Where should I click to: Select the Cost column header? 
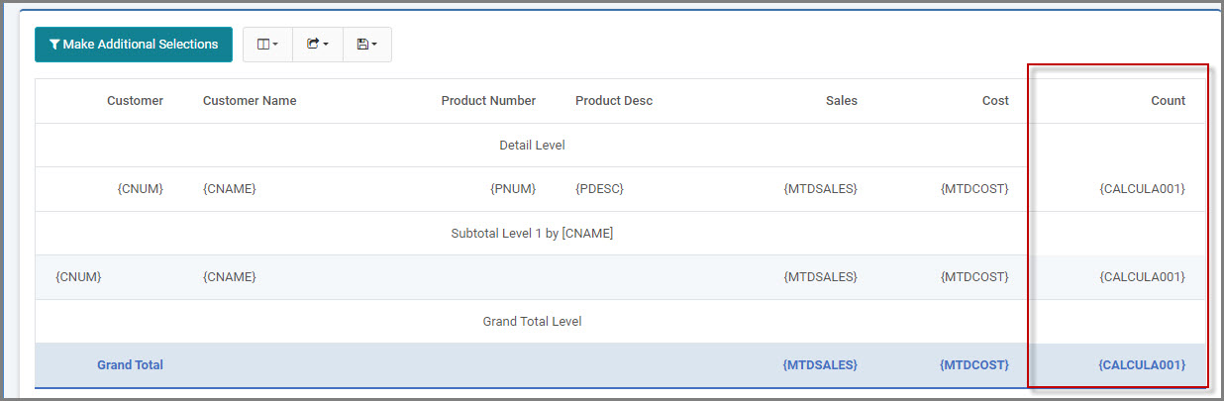[995, 101]
